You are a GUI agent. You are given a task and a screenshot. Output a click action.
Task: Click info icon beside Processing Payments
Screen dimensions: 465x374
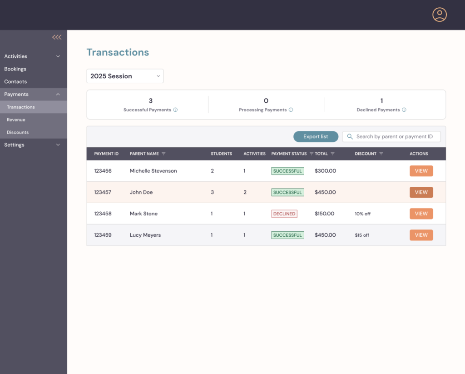coord(291,110)
